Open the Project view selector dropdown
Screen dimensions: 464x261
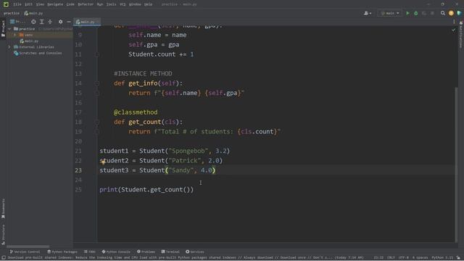[x=17, y=22]
